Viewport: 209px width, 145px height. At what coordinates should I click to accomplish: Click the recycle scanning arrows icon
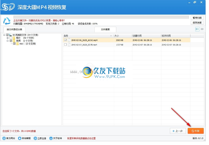pos(7,21)
